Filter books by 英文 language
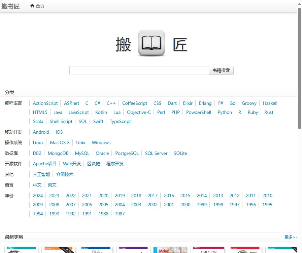 52,185
